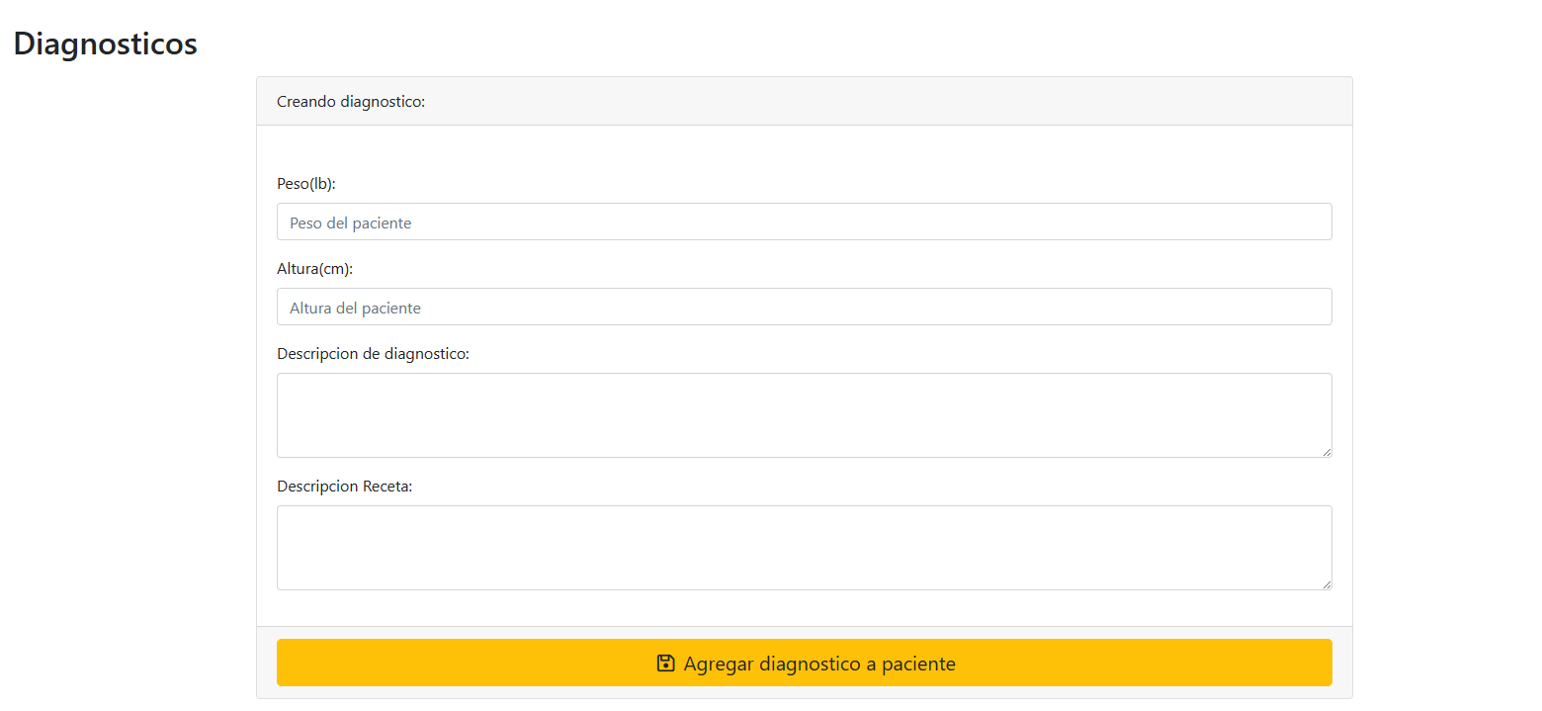
Task: Click inside the Descripcion de diagnostico textarea
Action: pyautogui.click(x=804, y=415)
